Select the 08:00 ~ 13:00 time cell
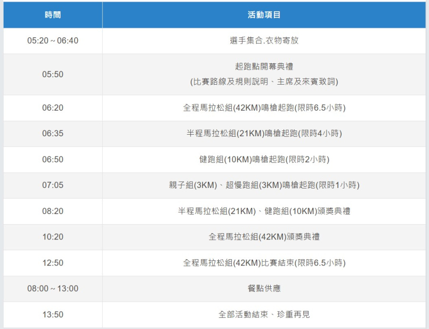 [x=53, y=289]
